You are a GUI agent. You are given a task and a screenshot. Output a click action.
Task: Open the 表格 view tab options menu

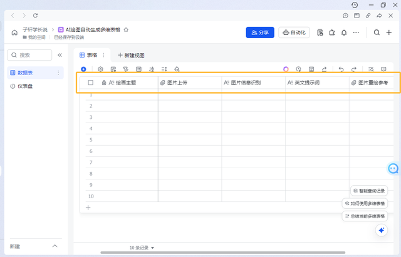coord(103,55)
